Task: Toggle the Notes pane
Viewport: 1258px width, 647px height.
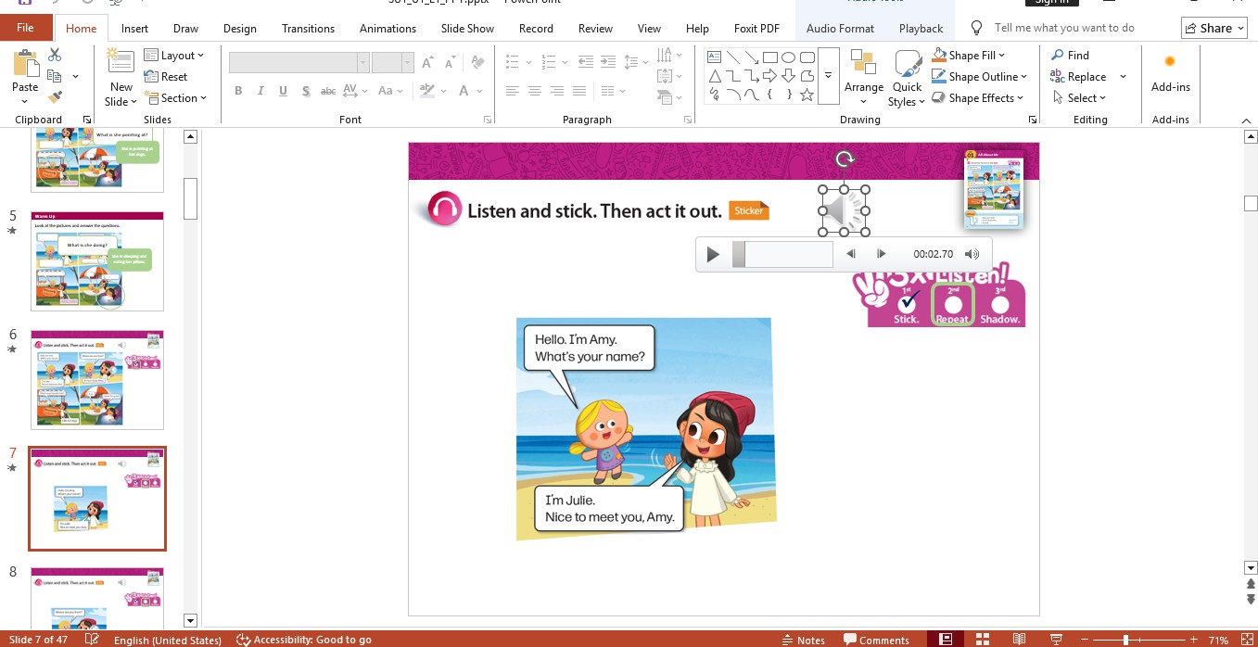Action: click(802, 640)
